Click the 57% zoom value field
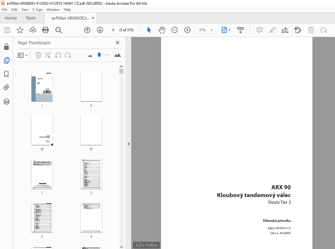The image size is (335, 249). pyautogui.click(x=203, y=30)
